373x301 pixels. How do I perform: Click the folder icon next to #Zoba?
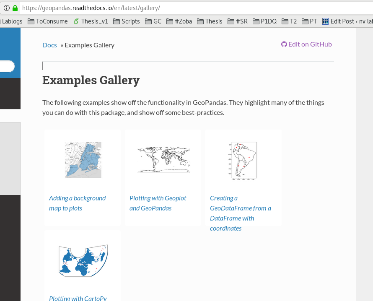pyautogui.click(x=170, y=21)
